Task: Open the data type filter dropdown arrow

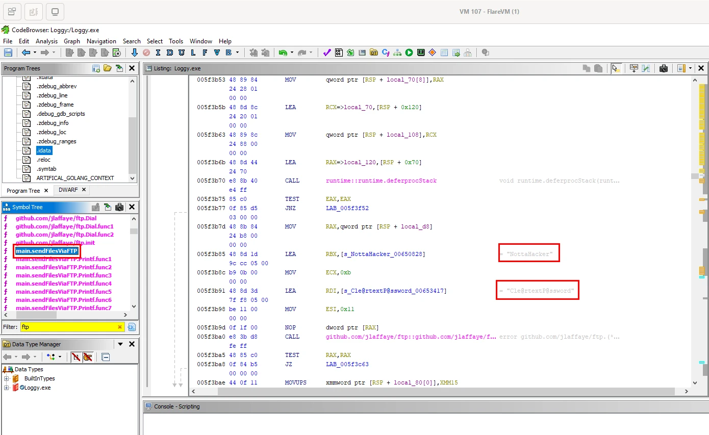Action: (60, 357)
